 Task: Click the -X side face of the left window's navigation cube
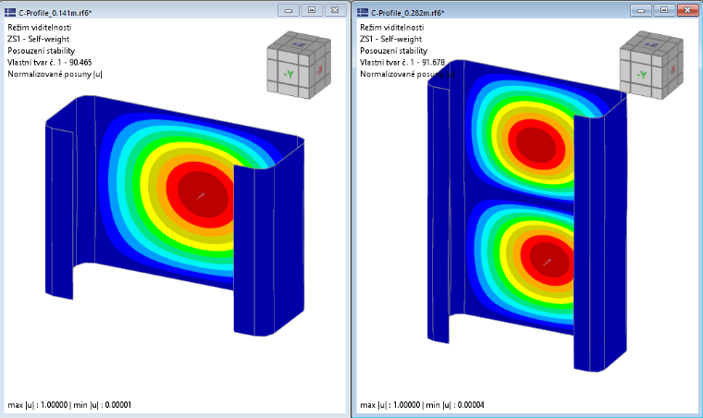click(320, 69)
